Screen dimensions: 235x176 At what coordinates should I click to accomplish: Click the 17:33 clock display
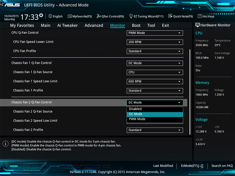(x=29, y=17)
